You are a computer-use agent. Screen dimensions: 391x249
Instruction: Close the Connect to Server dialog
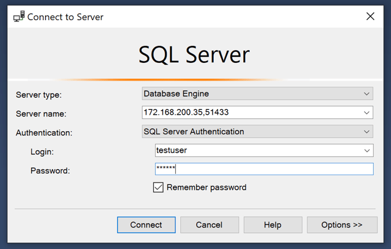tap(370, 16)
